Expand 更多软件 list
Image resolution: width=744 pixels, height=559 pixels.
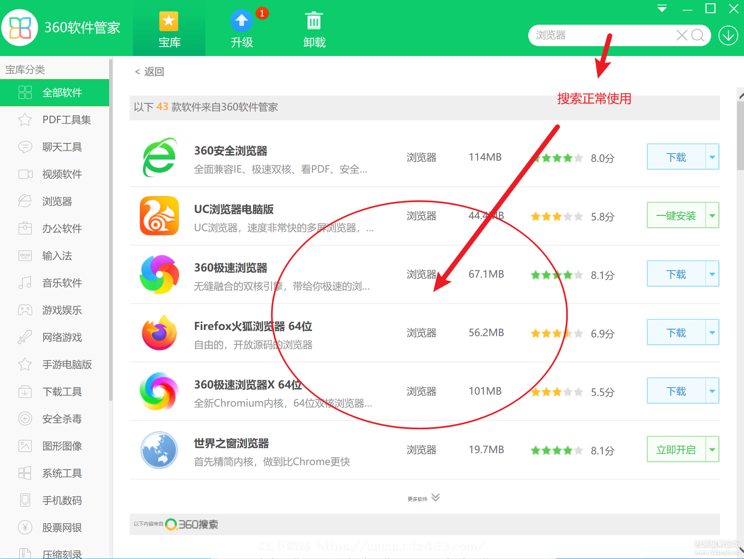[x=424, y=498]
